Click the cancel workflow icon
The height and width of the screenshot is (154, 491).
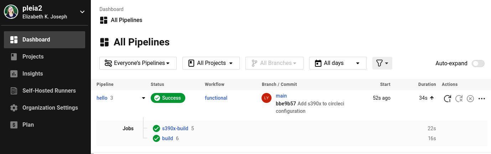(x=470, y=99)
